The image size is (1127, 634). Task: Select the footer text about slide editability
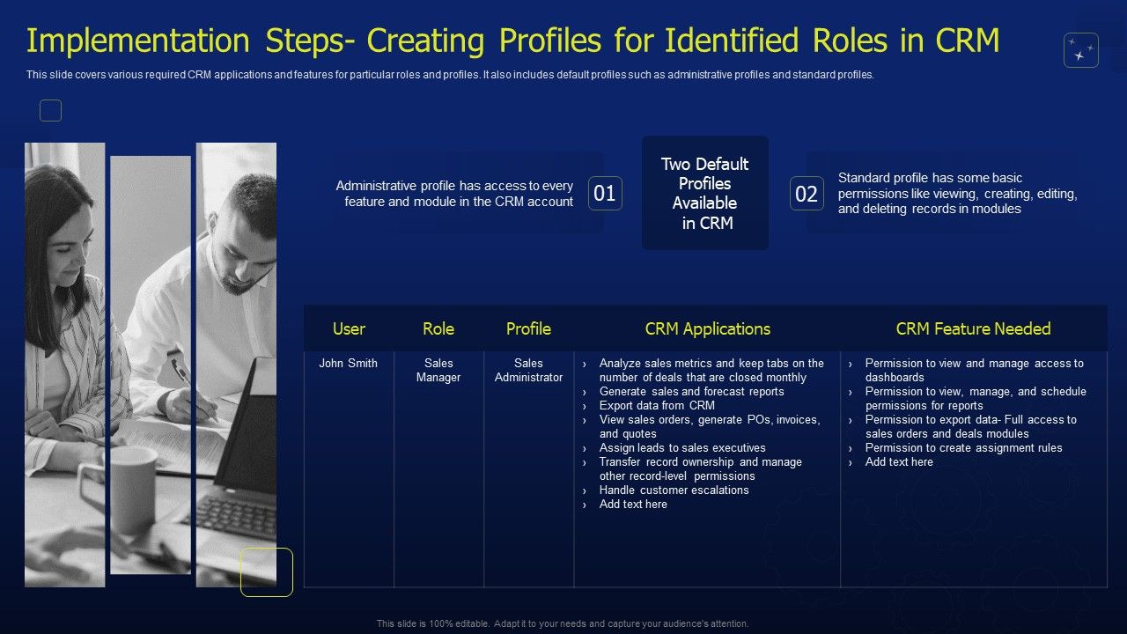pos(563,623)
